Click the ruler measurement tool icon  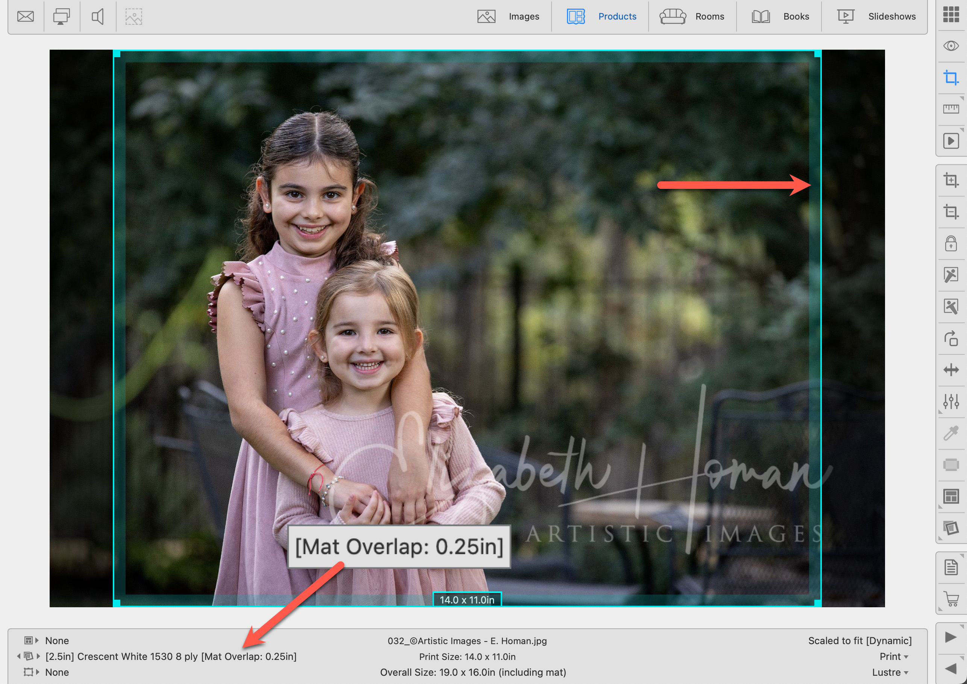pos(950,109)
